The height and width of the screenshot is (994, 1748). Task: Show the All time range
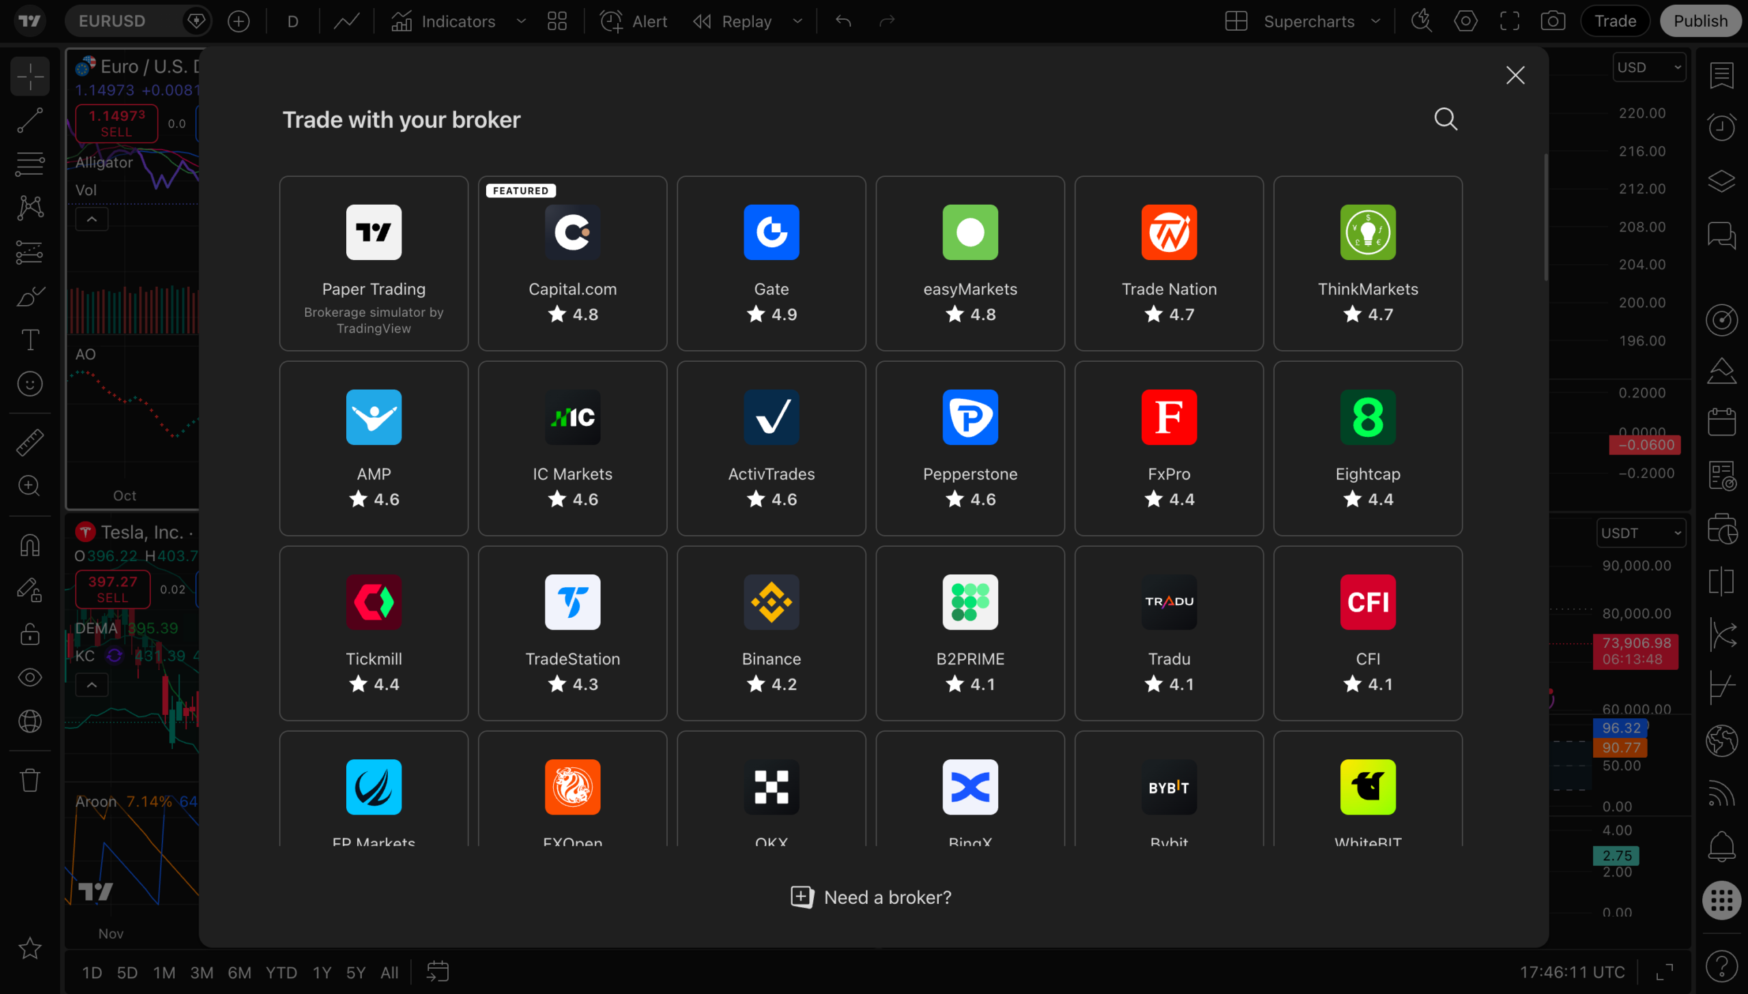coord(389,972)
